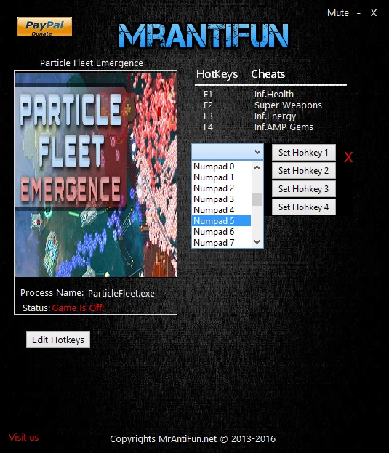Click the MrAntiFun logo

coord(204,36)
